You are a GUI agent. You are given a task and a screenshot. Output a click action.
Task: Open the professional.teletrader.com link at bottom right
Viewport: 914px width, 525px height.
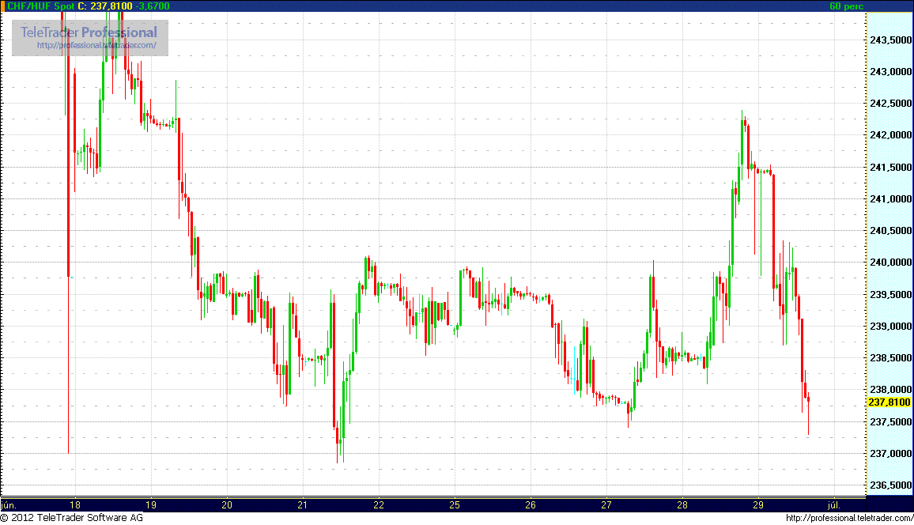tap(849, 518)
